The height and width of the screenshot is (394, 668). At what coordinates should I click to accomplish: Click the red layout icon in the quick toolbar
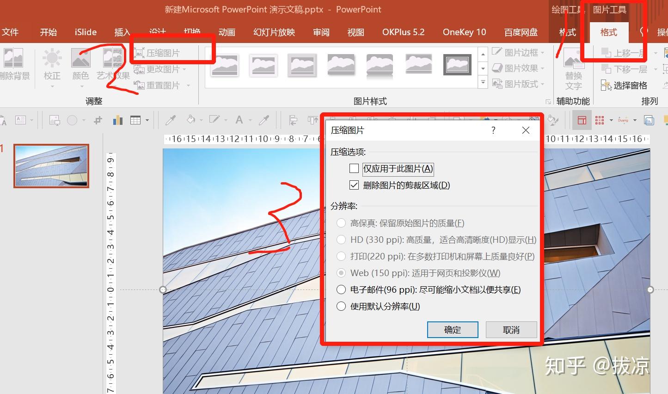582,120
